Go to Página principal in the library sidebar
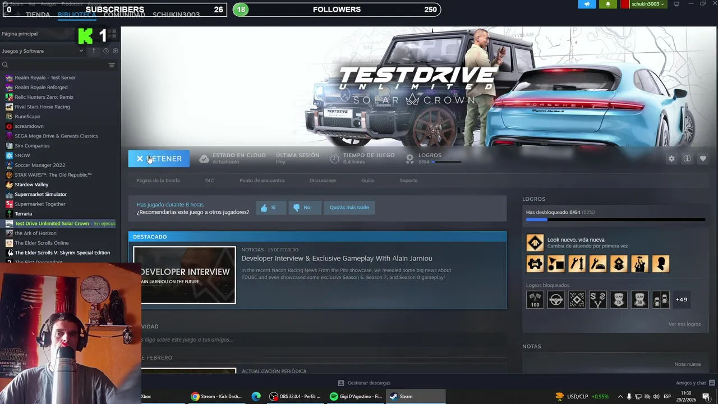 [20, 34]
